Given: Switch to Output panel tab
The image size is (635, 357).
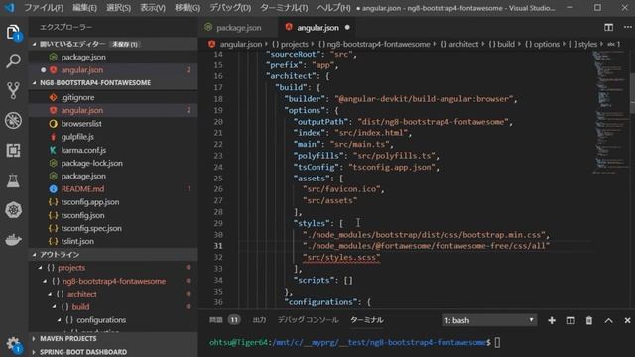Looking at the screenshot, I should 259,320.
